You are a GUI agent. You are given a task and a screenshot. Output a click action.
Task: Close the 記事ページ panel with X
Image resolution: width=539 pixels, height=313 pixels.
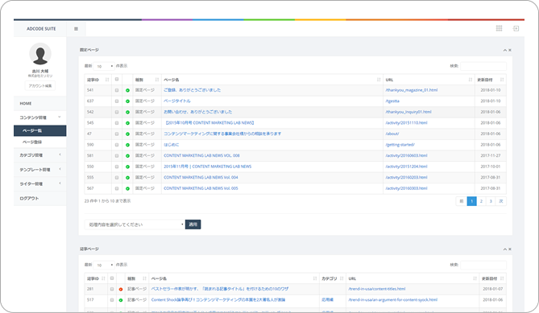(x=510, y=249)
